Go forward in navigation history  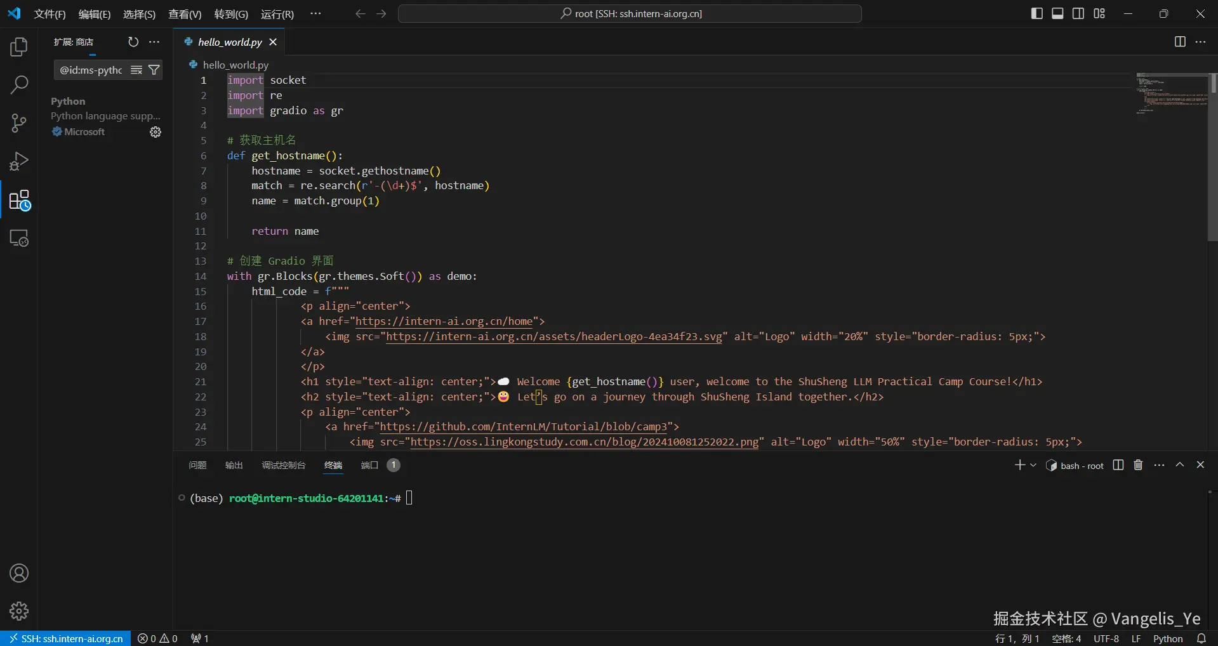click(x=381, y=13)
